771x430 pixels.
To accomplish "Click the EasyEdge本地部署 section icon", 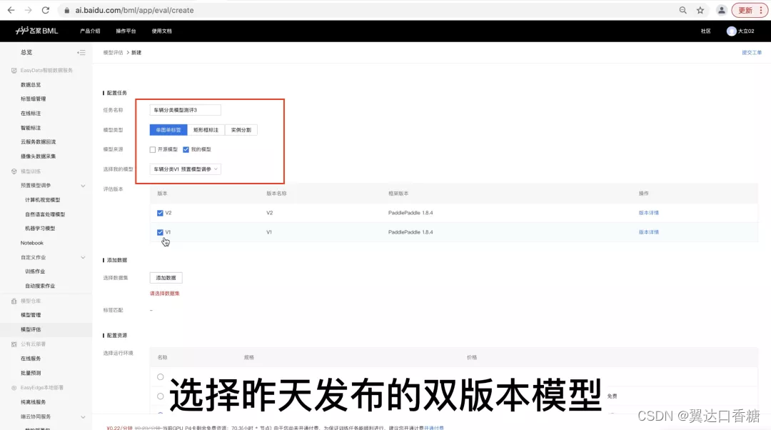I will pyautogui.click(x=14, y=388).
